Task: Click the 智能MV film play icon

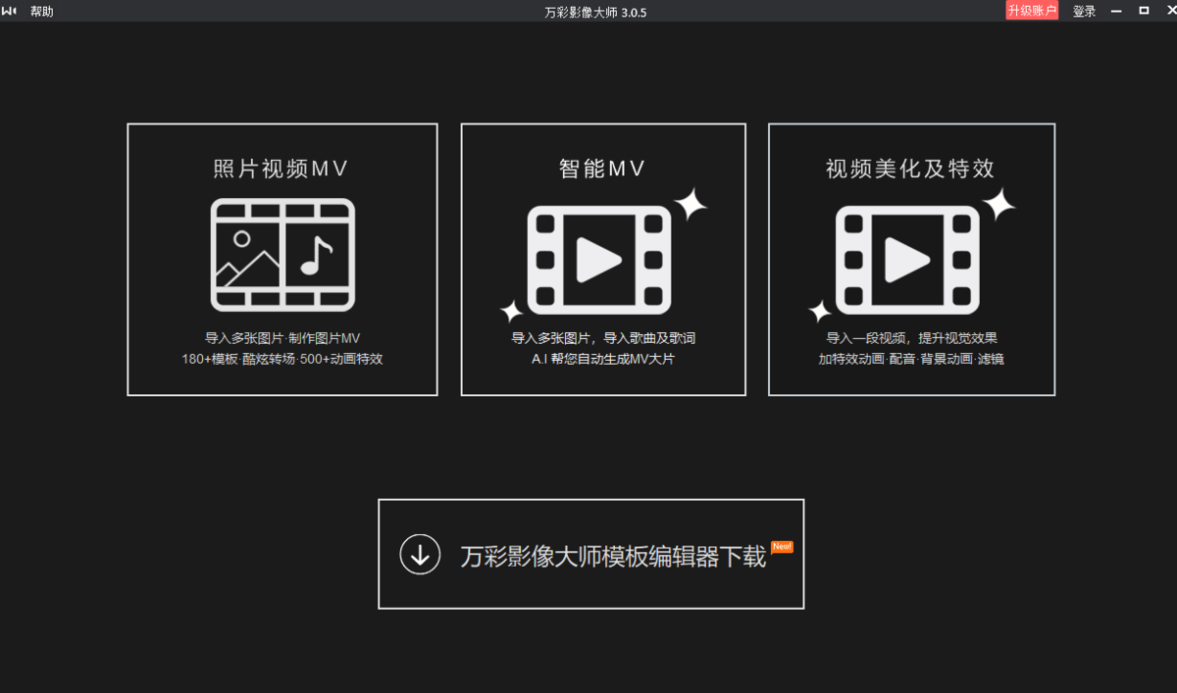Action: coord(599,259)
